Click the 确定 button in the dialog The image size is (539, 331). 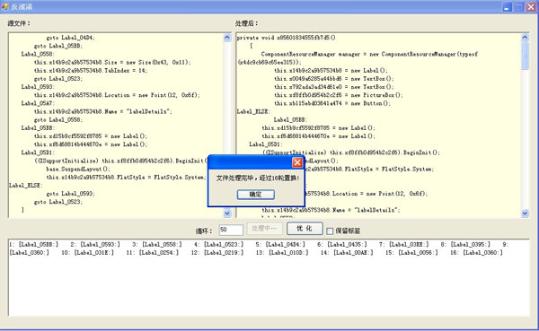pyautogui.click(x=255, y=195)
